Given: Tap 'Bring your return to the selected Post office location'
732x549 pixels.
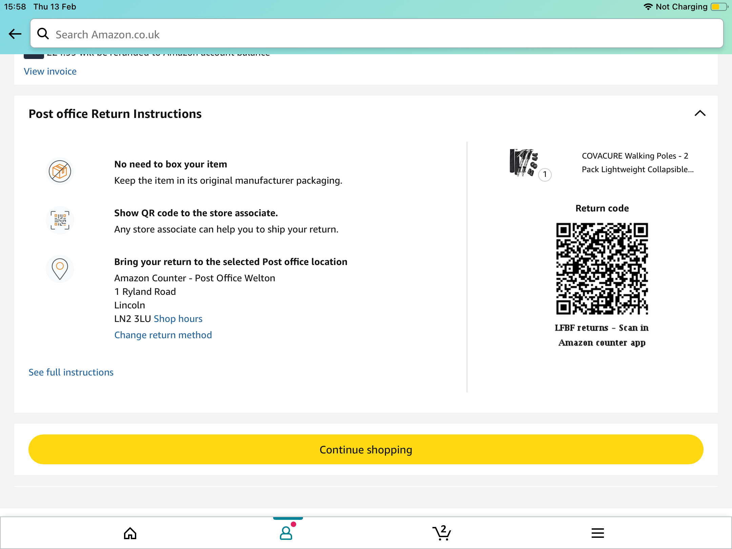Looking at the screenshot, I should click(x=231, y=262).
